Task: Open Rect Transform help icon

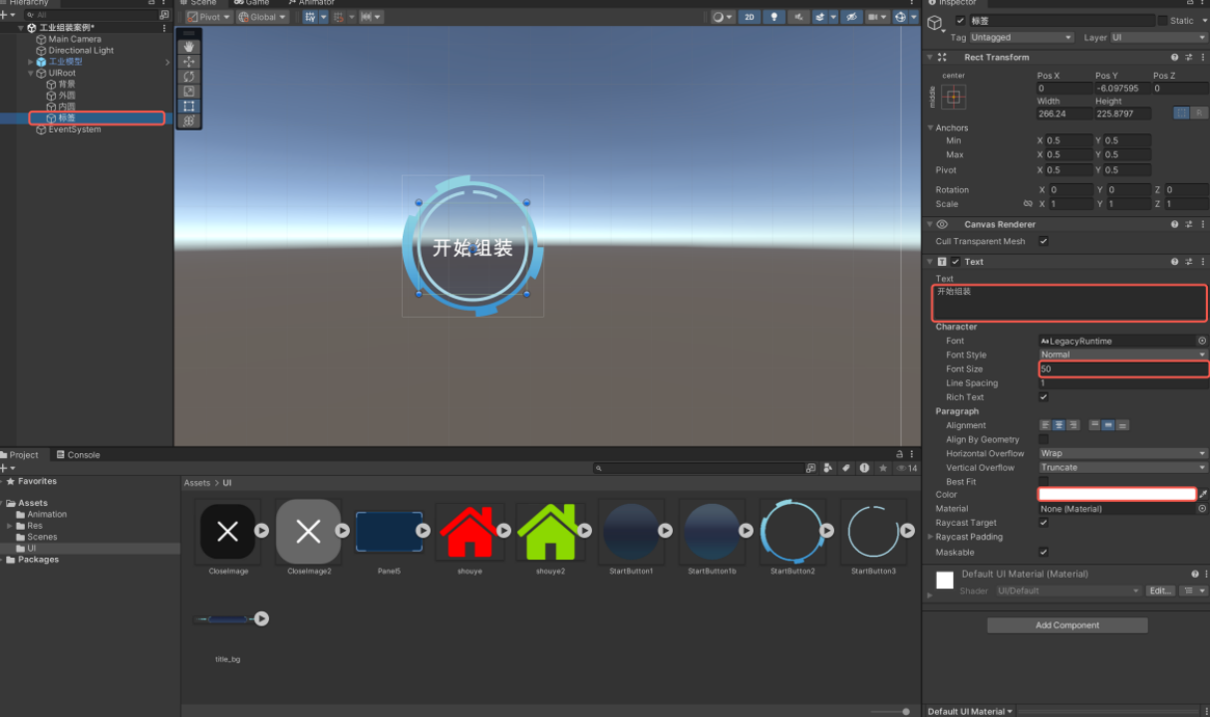Action: click(1174, 58)
